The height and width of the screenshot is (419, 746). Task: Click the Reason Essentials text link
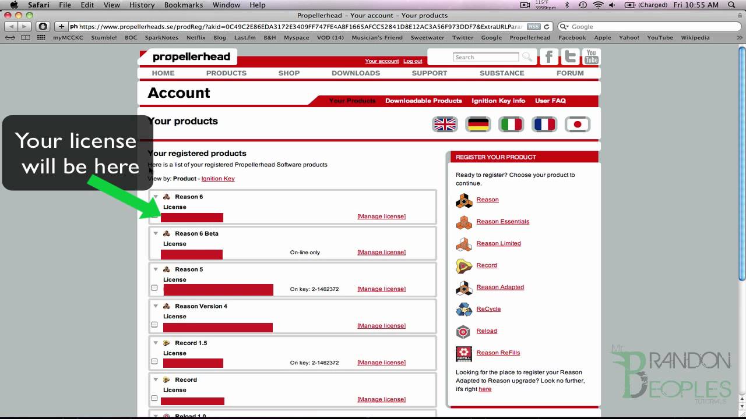click(503, 222)
